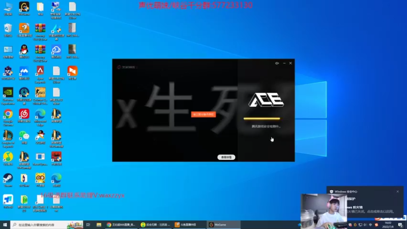Open QQ Music desktop shortcut
The height and width of the screenshot is (229, 407).
tap(8, 158)
